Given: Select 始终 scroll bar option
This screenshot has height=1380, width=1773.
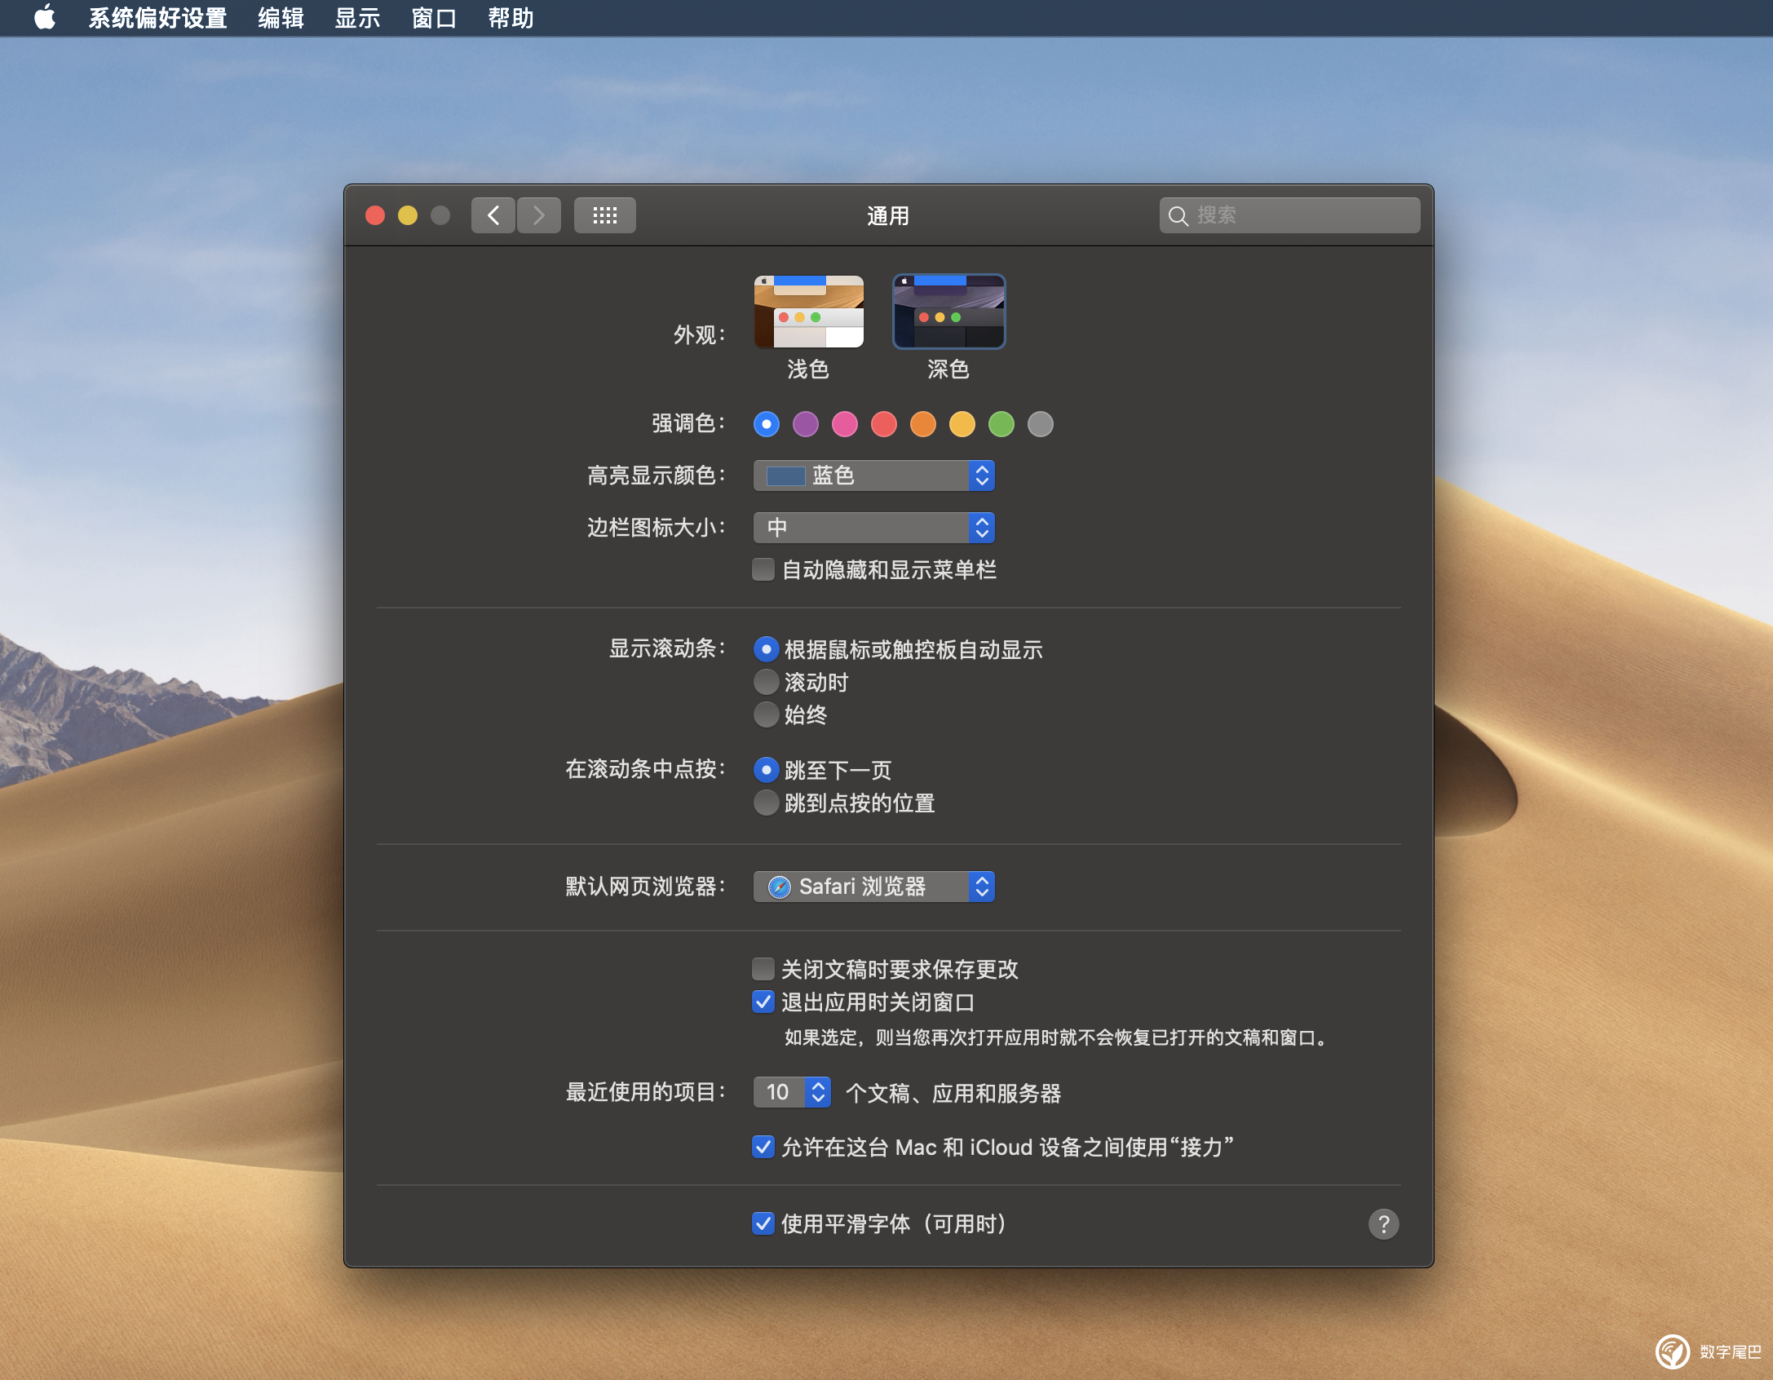Looking at the screenshot, I should point(766,714).
